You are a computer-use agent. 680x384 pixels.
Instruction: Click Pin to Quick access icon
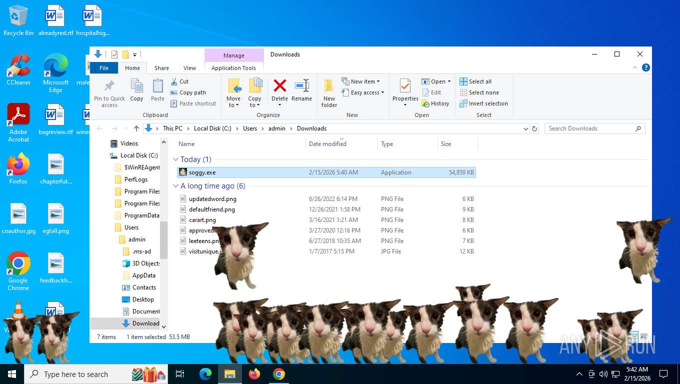pos(109,93)
